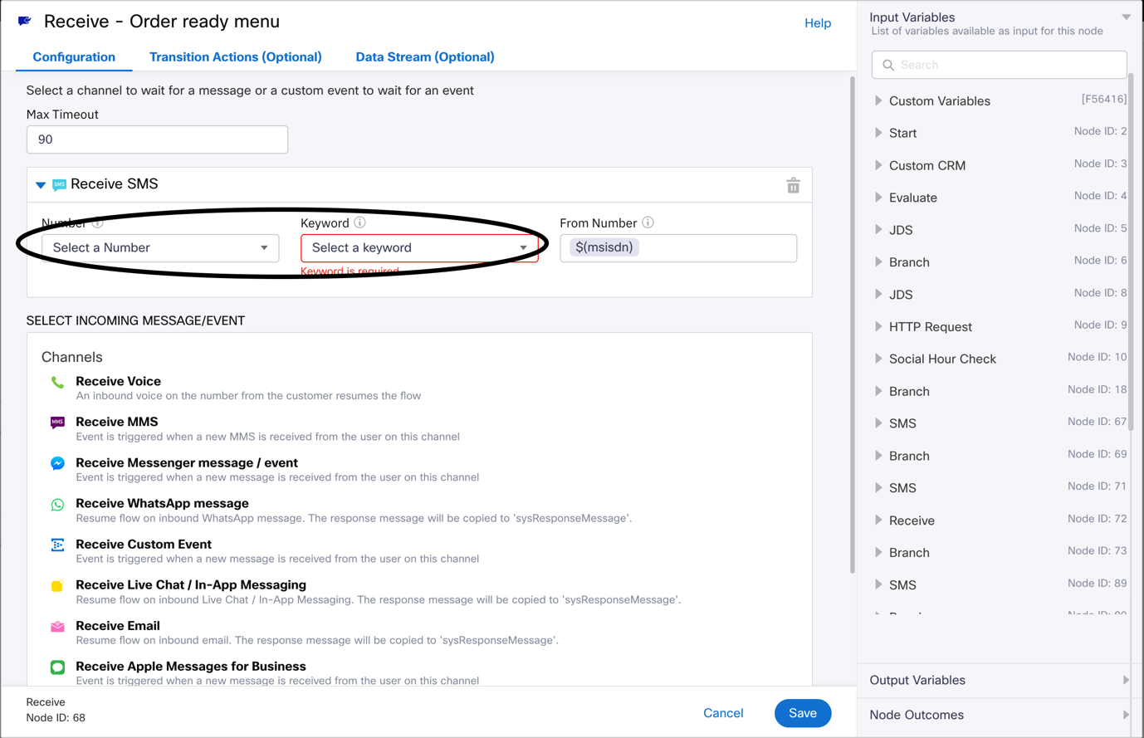
Task: Select Receive Messenger message / event
Action: (x=187, y=462)
